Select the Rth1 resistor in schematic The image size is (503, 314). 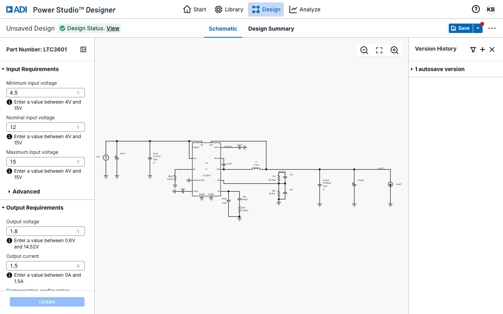[239, 208]
